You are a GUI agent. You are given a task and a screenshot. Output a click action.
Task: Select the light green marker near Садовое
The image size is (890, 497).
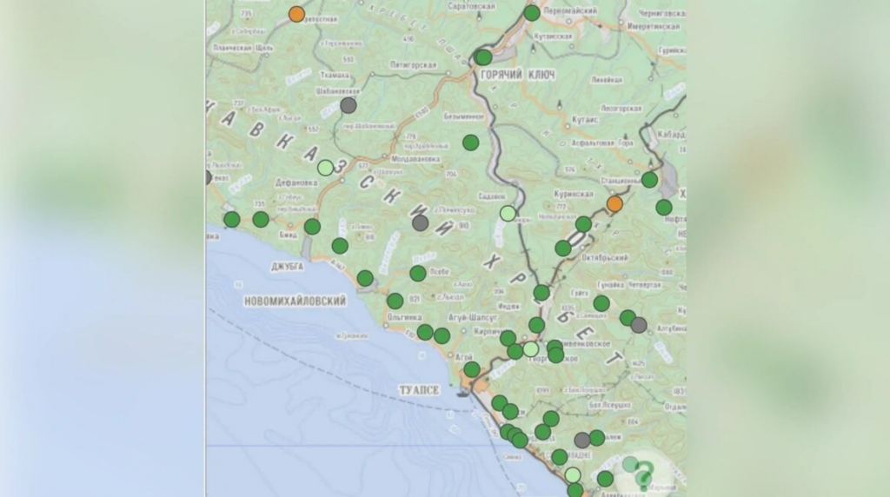point(508,213)
